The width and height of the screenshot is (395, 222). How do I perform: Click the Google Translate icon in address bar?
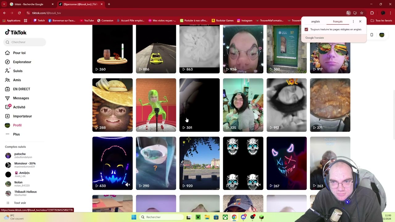(x=348, y=13)
